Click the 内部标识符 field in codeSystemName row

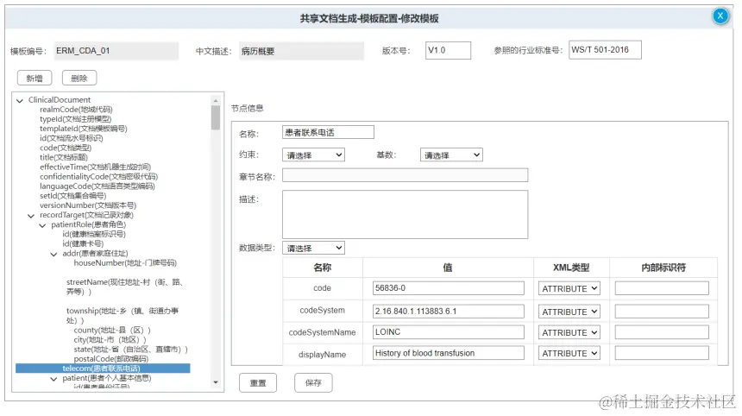[662, 331]
